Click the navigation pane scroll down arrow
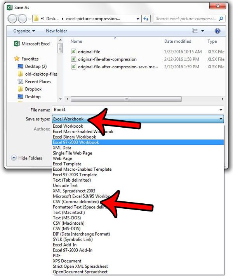The width and height of the screenshot is (233, 279). coord(61,99)
